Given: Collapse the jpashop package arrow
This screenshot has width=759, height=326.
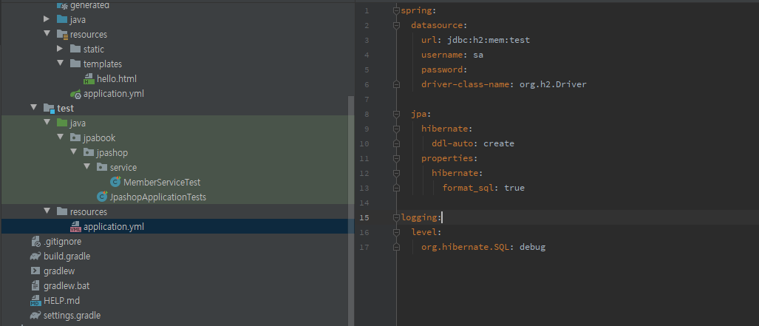Looking at the screenshot, I should point(73,152).
